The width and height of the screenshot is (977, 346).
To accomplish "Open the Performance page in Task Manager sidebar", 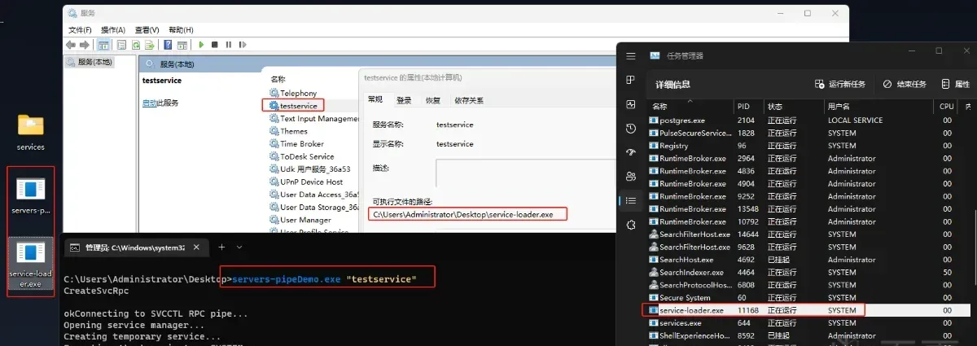I will pos(631,104).
